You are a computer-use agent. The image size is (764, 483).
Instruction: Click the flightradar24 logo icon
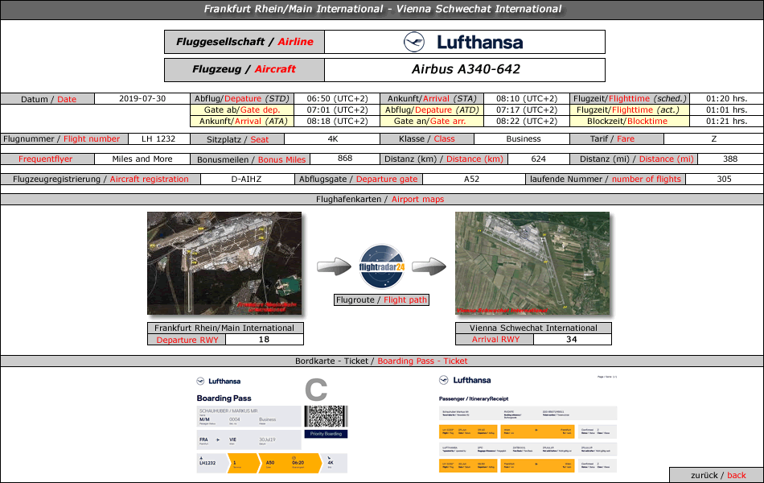point(382,267)
